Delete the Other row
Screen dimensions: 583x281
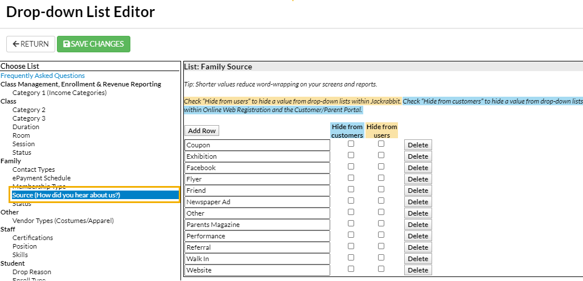418,213
